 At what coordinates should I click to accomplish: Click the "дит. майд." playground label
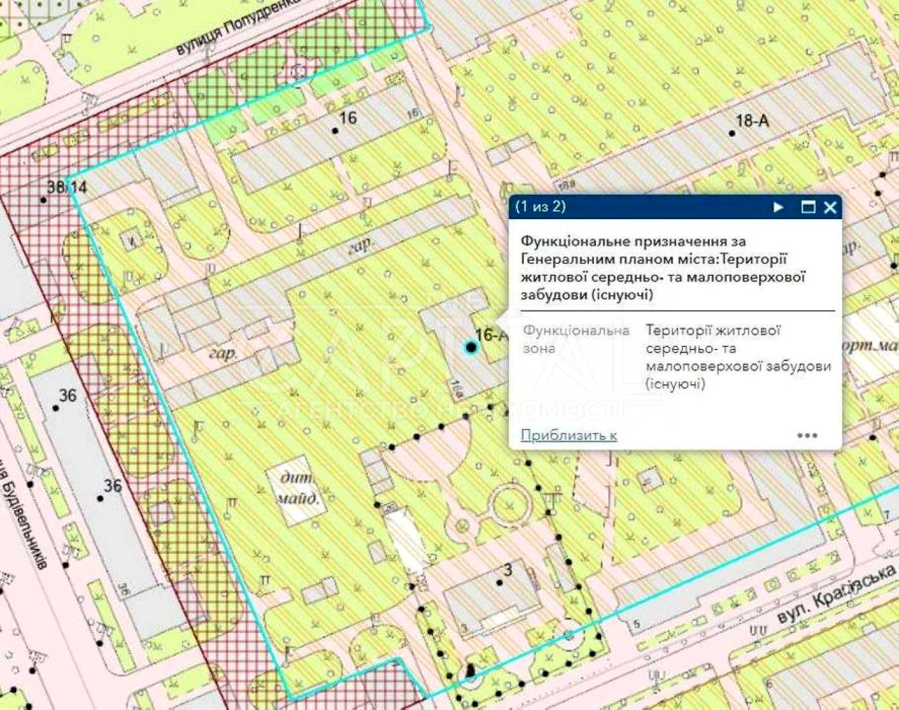click(297, 488)
